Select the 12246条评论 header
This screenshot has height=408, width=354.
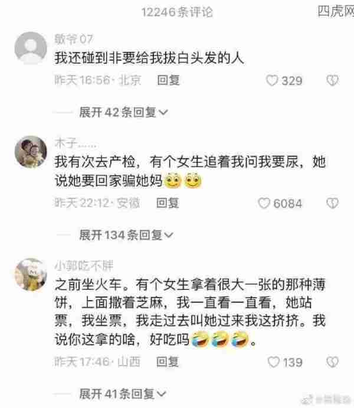click(177, 12)
